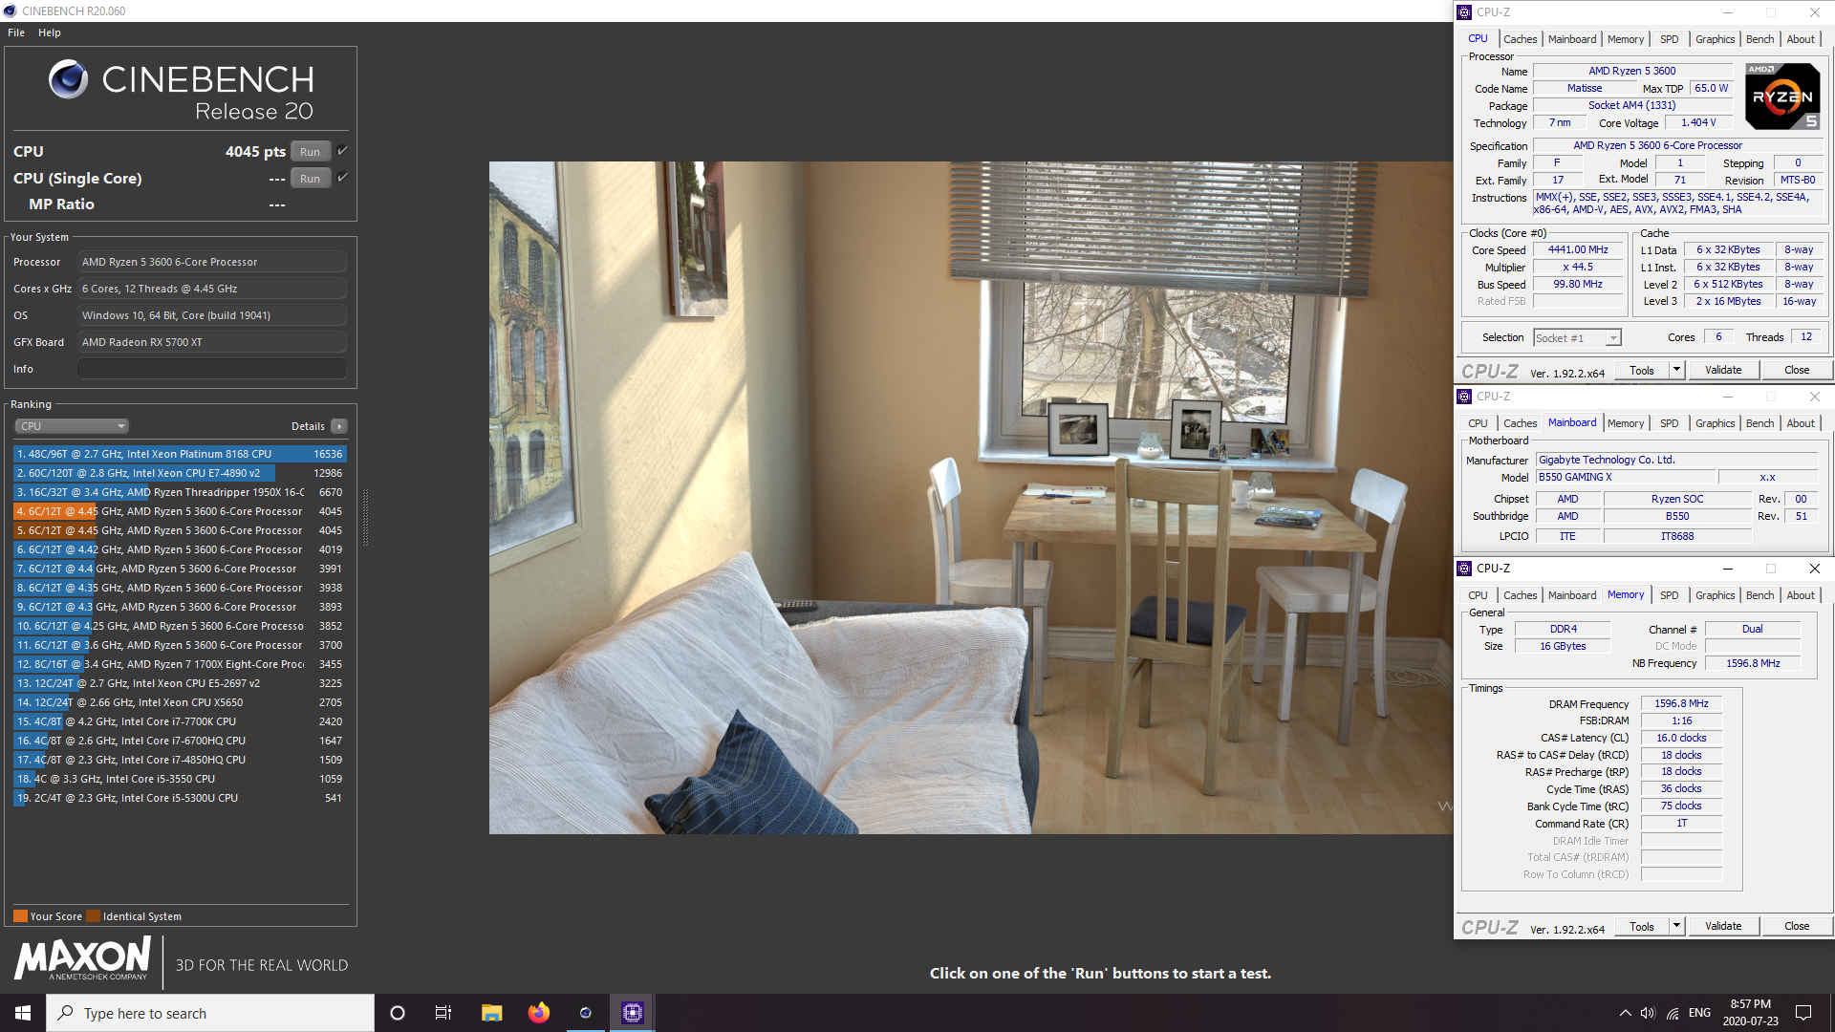
Task: Select ranking row AMD Ryzen Threadripper 1950X
Action: tap(180, 492)
